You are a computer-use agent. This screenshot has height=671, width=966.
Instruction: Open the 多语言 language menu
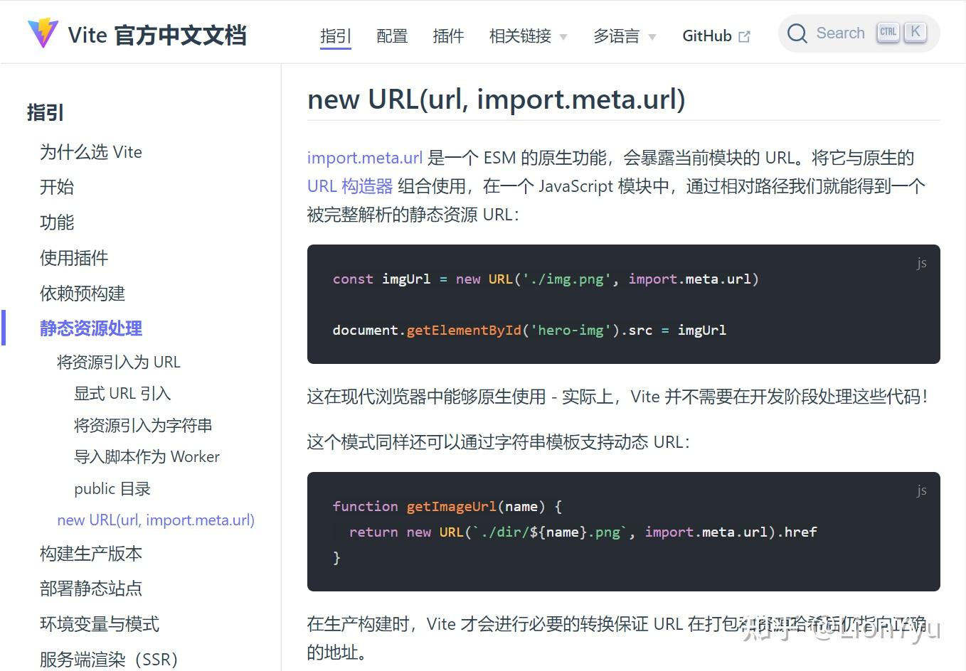click(x=625, y=36)
